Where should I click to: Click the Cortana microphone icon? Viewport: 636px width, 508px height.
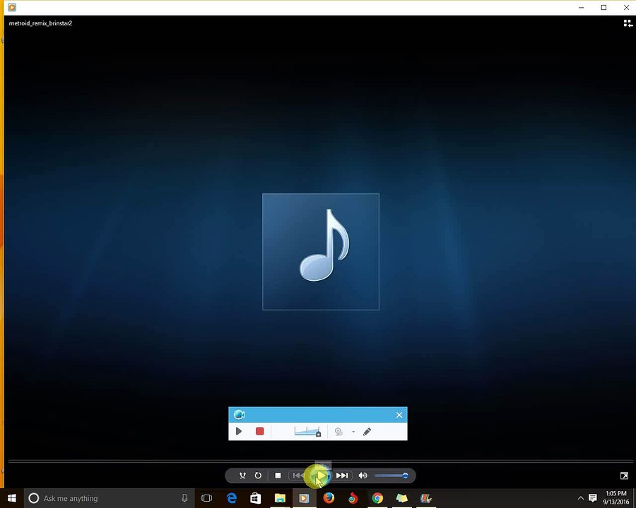(184, 498)
